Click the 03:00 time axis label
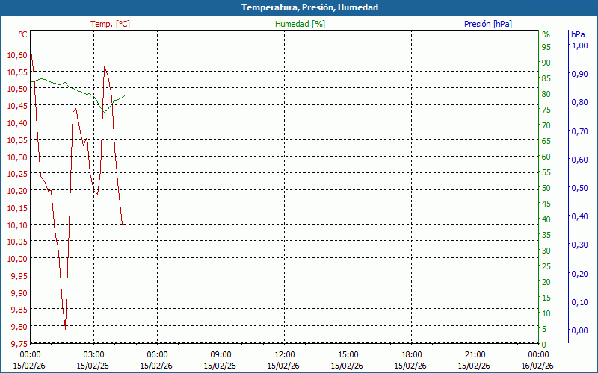Screen dimensions: 598x373 [x=93, y=354]
